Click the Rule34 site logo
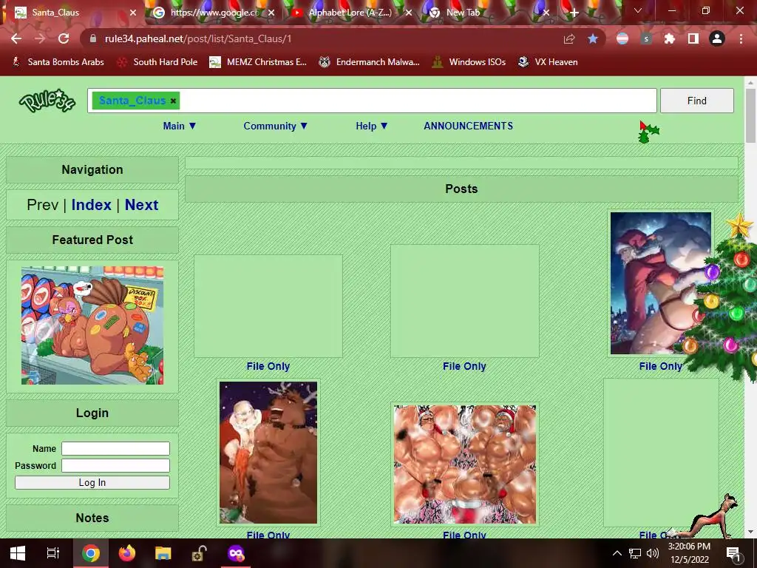This screenshot has width=757, height=568. [47, 101]
